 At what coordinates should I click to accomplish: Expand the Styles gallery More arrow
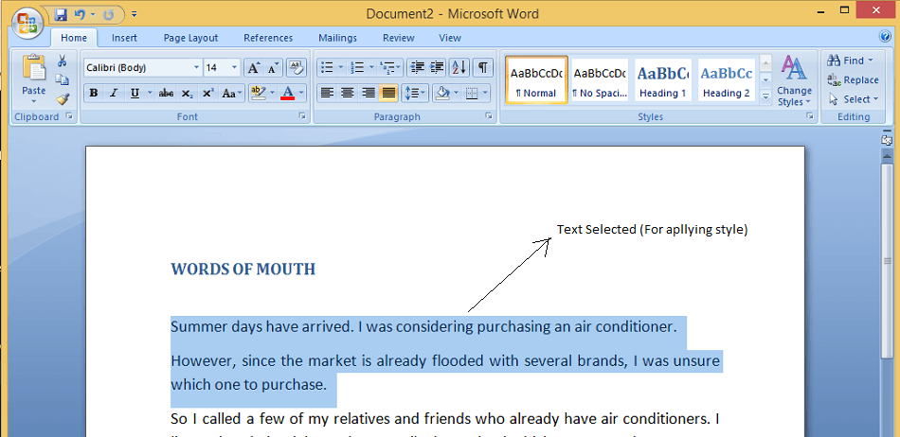[x=765, y=97]
